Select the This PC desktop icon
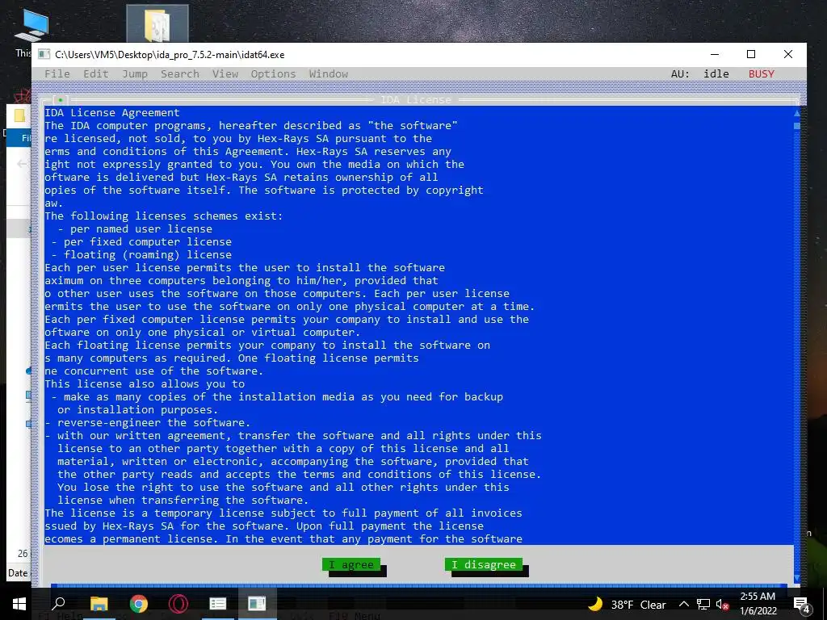Viewport: 827px width, 620px height. point(31,31)
